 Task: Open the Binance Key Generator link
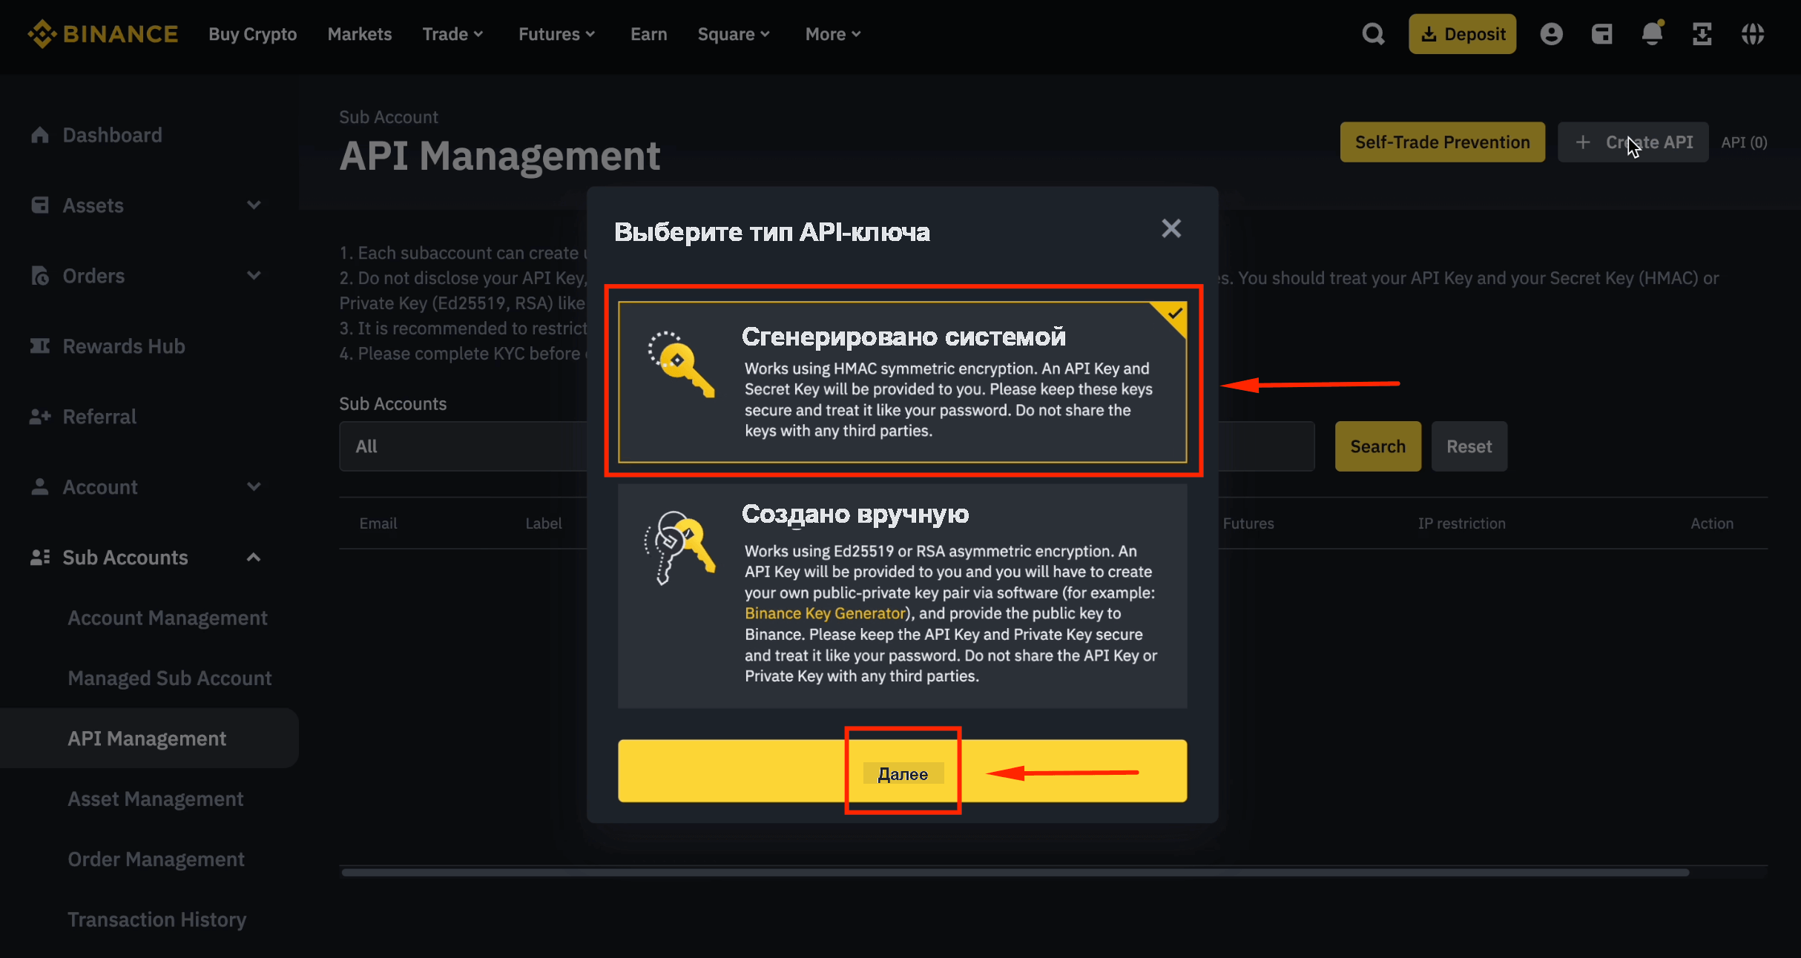[825, 613]
